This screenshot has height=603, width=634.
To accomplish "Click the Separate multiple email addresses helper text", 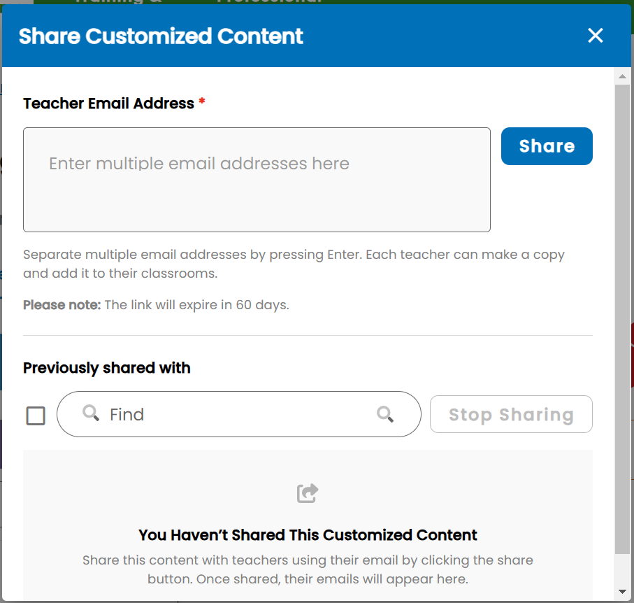I will pyautogui.click(x=294, y=264).
